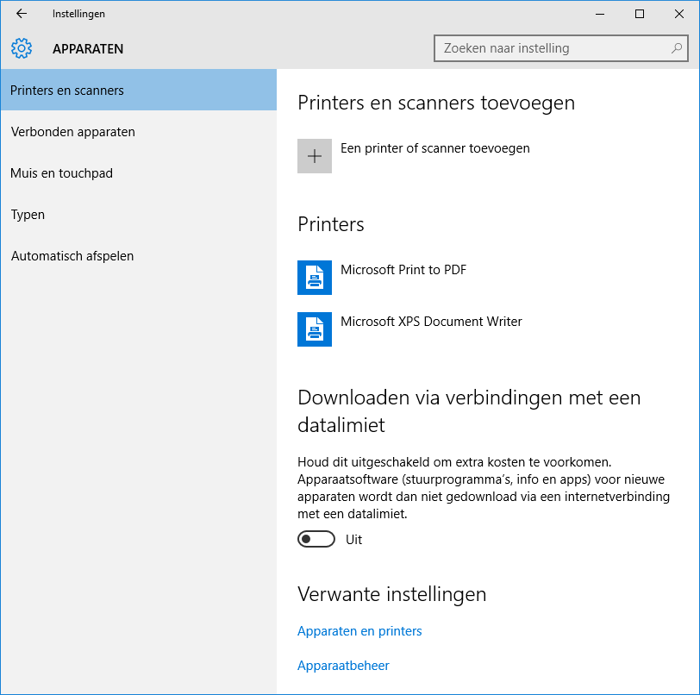Focus the 'Zoeken naar instelling' search field

click(x=552, y=48)
